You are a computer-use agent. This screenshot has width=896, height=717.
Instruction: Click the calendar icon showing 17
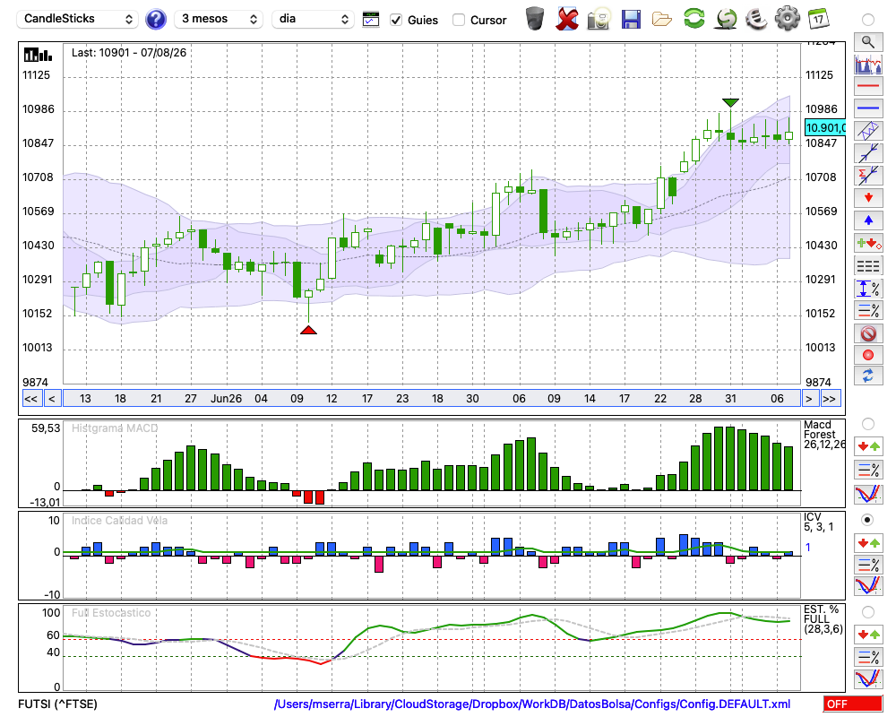coord(818,19)
